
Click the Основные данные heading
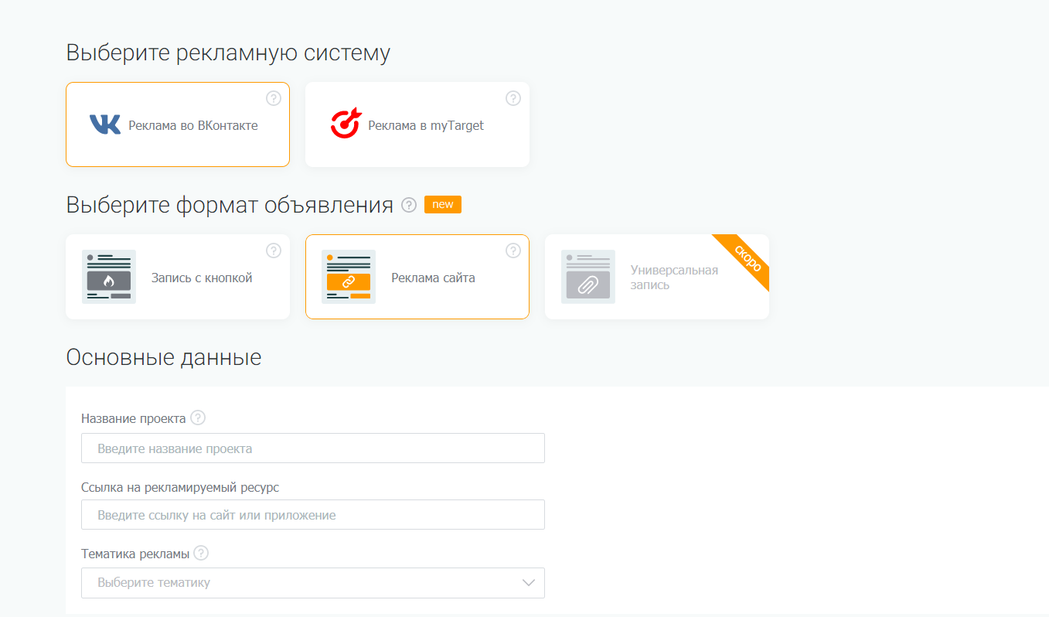tap(164, 357)
